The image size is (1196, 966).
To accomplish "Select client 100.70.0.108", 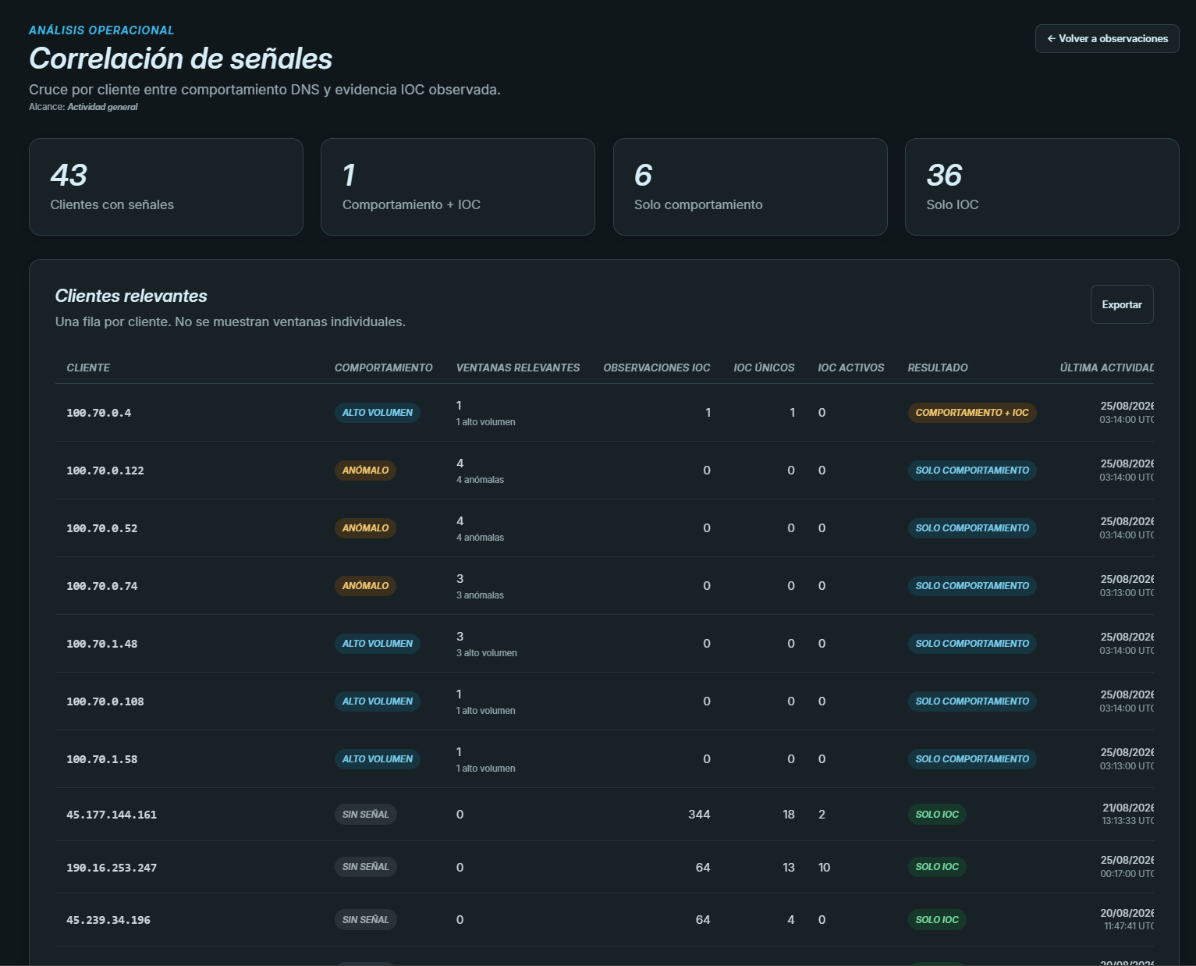I will (105, 701).
